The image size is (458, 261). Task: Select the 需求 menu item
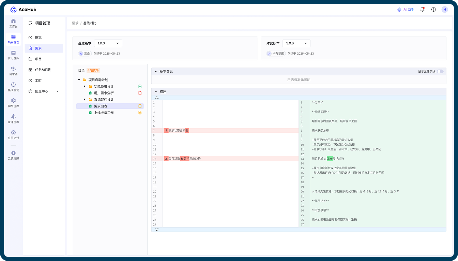(44, 48)
